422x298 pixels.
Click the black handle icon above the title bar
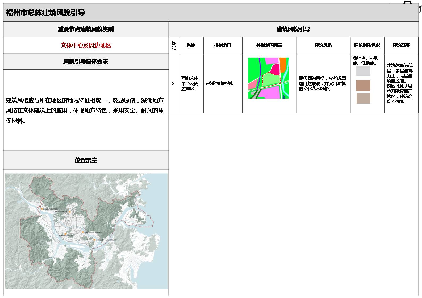407,3
